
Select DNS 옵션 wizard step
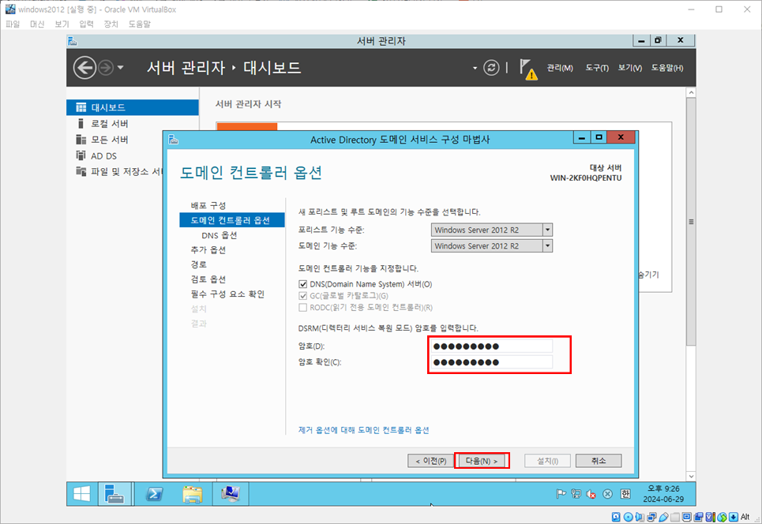pyautogui.click(x=220, y=235)
